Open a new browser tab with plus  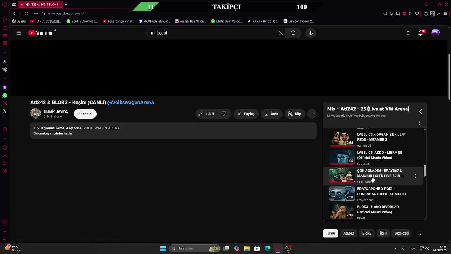coord(66,4)
